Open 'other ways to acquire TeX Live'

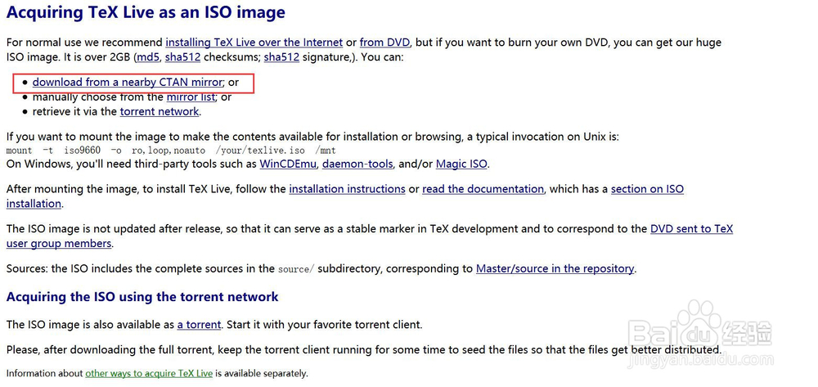click(x=149, y=373)
